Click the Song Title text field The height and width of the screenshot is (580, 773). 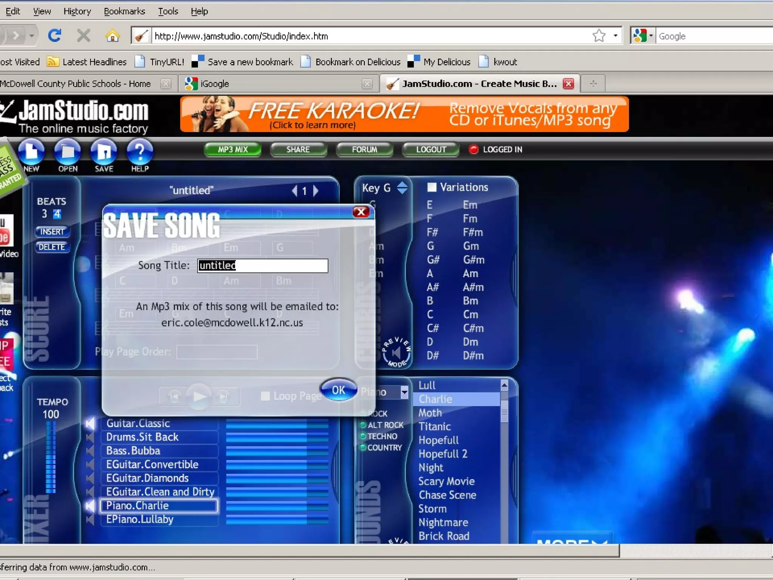[x=263, y=265]
